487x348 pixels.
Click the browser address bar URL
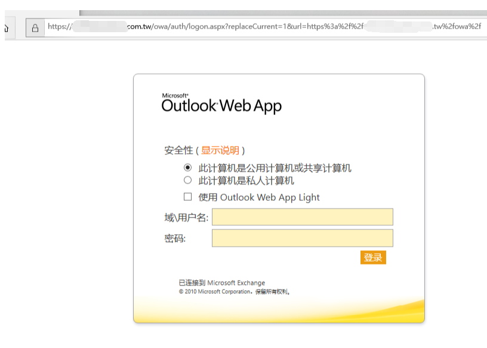266,27
